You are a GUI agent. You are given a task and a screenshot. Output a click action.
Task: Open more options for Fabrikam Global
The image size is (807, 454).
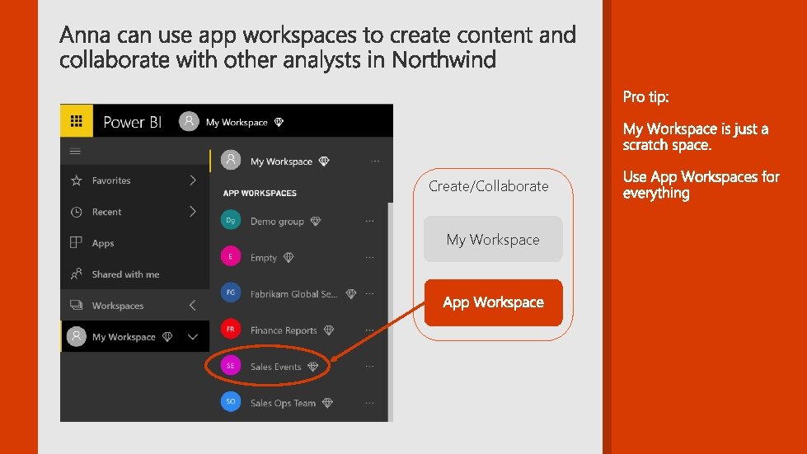[369, 294]
